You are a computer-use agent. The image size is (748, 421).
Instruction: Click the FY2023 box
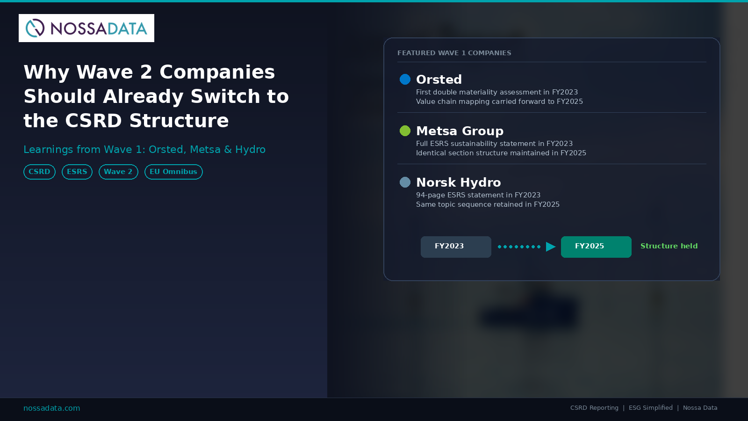pyautogui.click(x=456, y=247)
